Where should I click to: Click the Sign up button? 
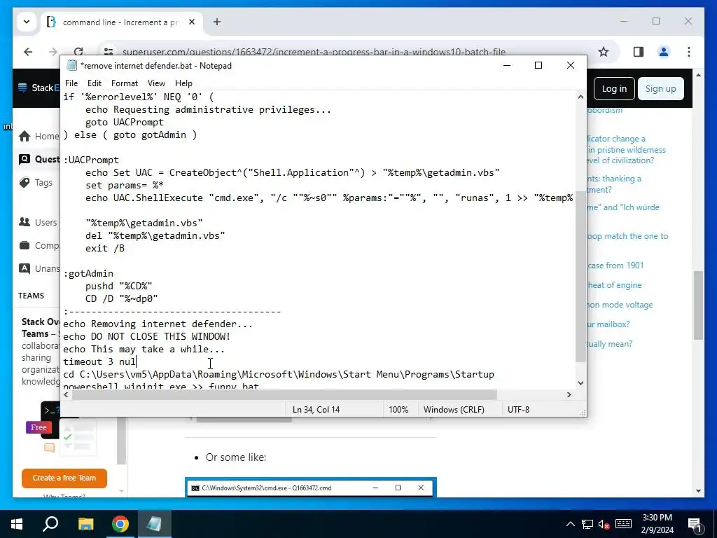(660, 89)
